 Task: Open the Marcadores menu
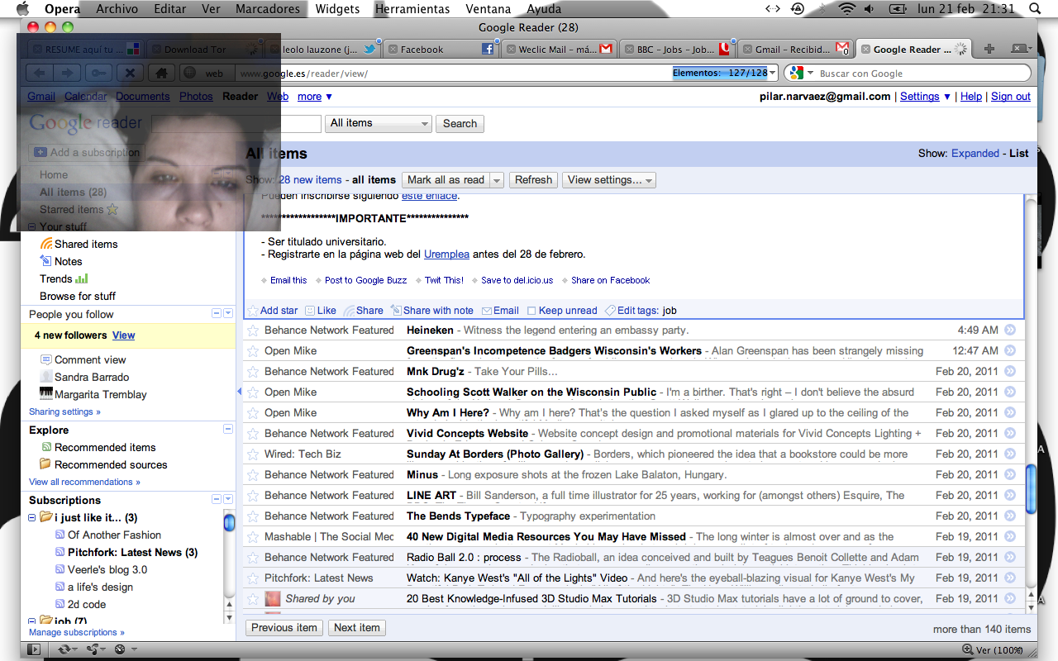(x=268, y=9)
